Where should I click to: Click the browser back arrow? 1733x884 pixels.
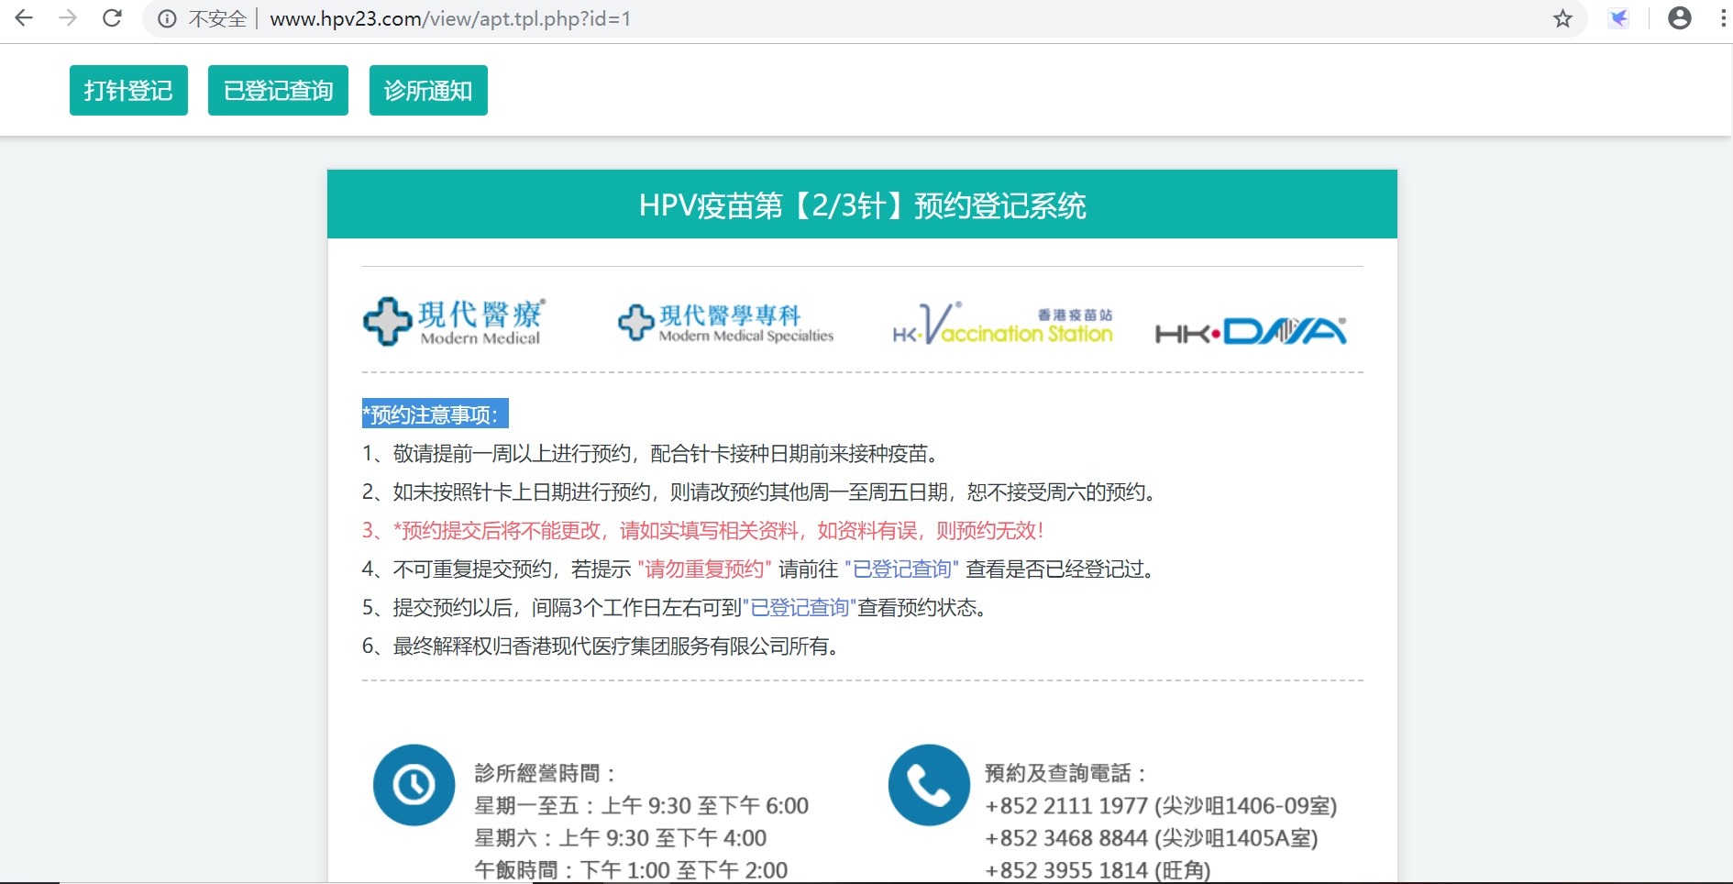click(25, 18)
